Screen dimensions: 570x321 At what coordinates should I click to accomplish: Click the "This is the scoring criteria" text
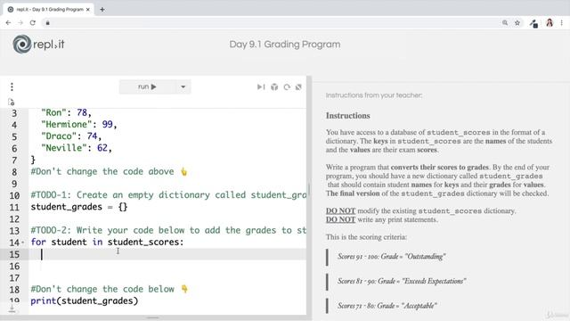tap(366, 237)
